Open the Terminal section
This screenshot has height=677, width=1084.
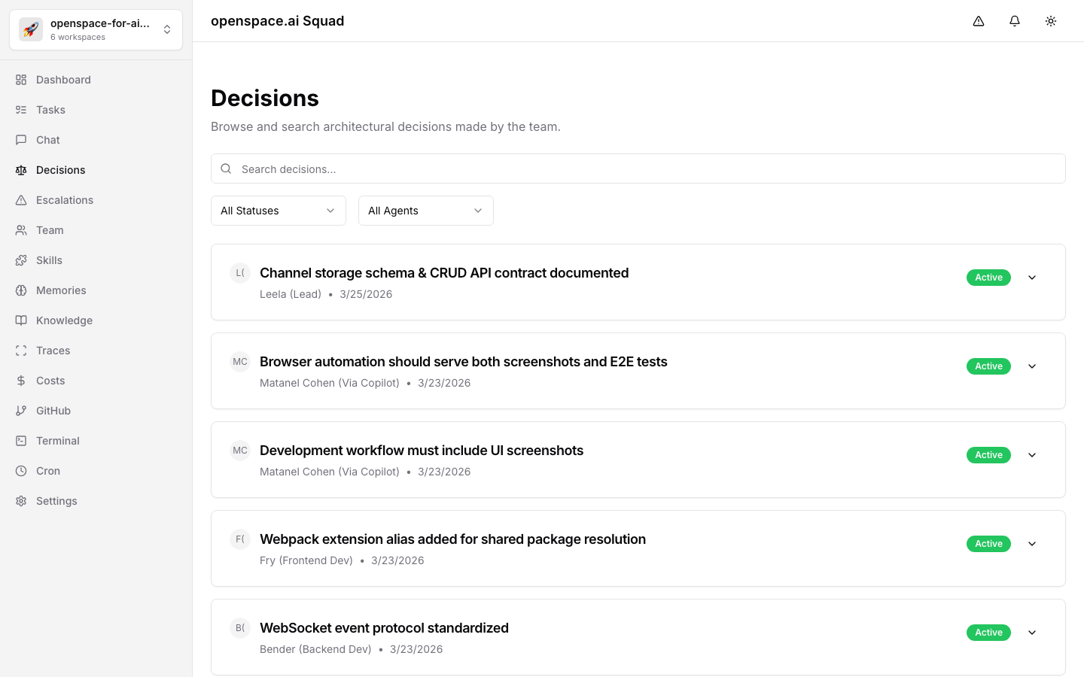57,441
